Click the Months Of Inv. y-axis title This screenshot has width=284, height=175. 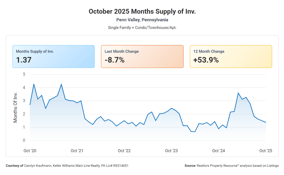click(15, 107)
